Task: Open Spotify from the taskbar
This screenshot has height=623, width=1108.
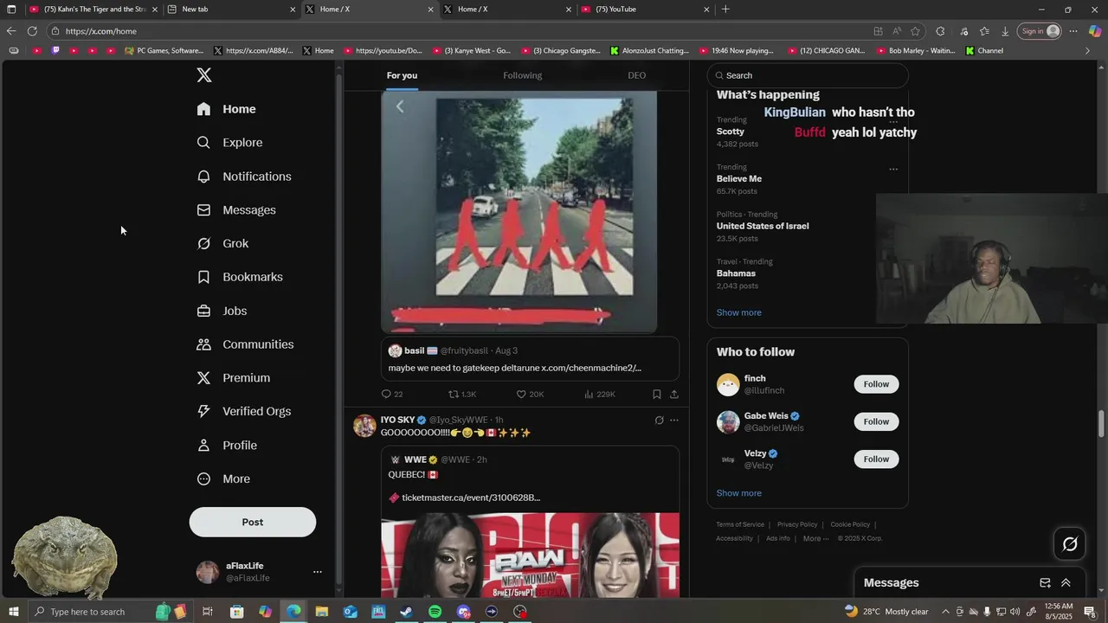Action: pos(435,612)
